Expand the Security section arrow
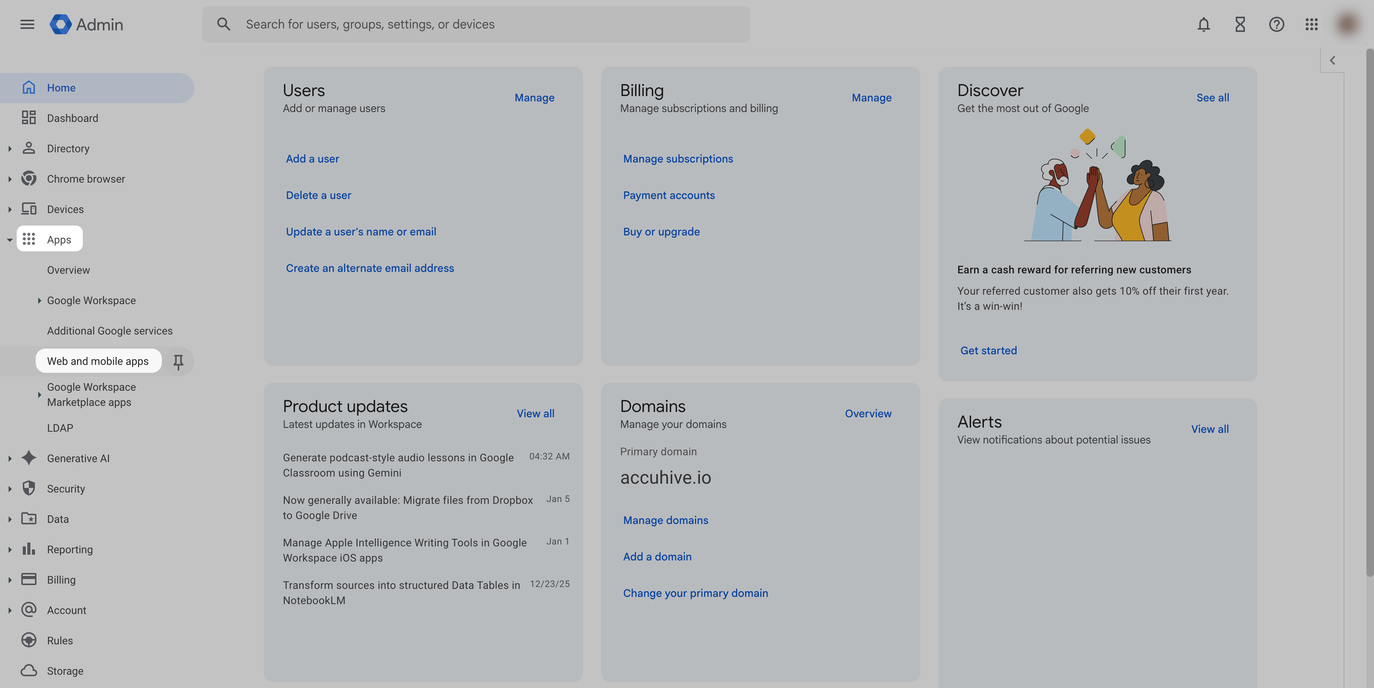The height and width of the screenshot is (688, 1374). pyautogui.click(x=9, y=489)
